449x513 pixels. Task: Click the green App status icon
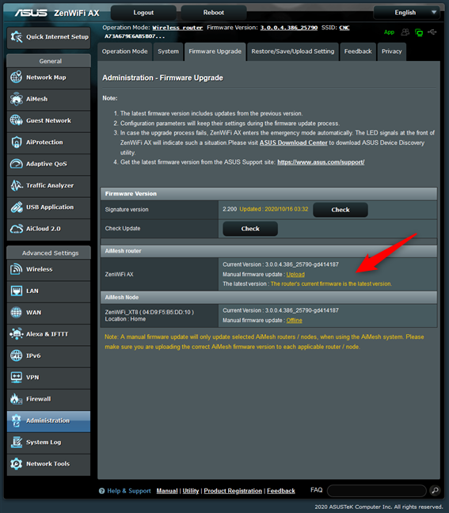coord(389,32)
